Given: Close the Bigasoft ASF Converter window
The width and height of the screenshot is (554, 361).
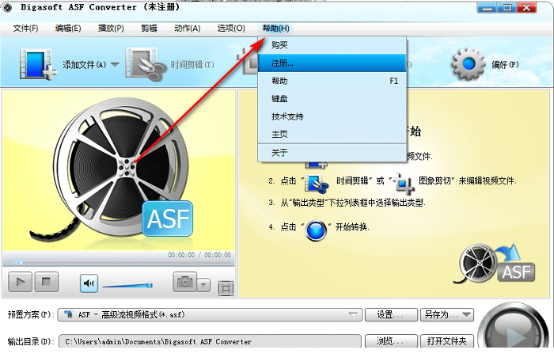Looking at the screenshot, I should pyautogui.click(x=527, y=8).
